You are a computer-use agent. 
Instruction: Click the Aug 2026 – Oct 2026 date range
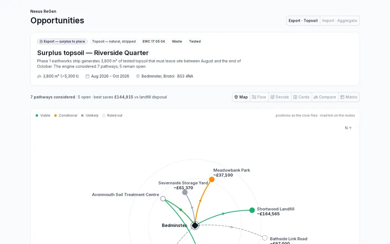[x=110, y=76]
